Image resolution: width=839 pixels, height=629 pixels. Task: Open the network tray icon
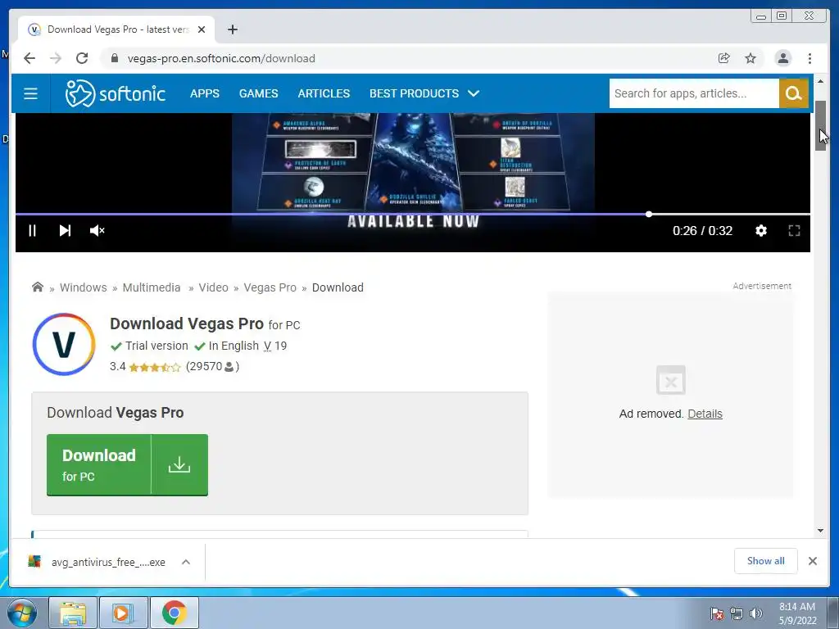coord(737,614)
